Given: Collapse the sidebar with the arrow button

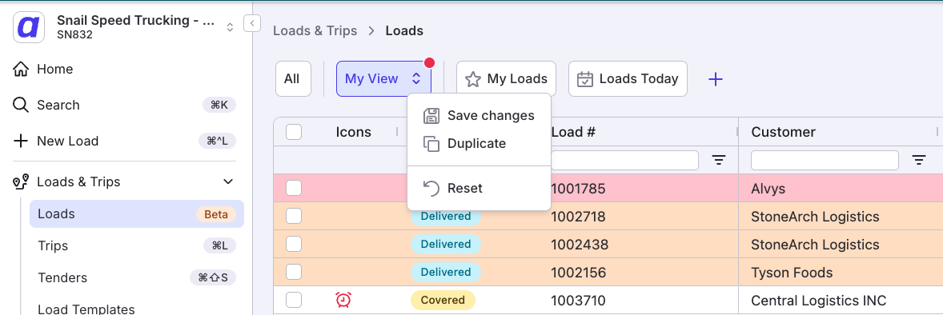Looking at the screenshot, I should [251, 23].
